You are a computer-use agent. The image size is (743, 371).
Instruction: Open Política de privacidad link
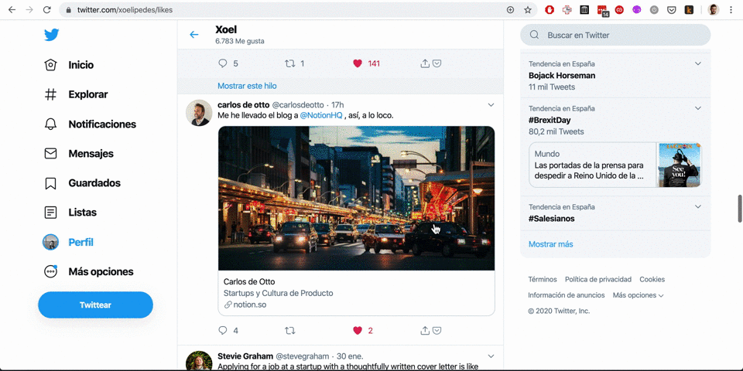(598, 279)
